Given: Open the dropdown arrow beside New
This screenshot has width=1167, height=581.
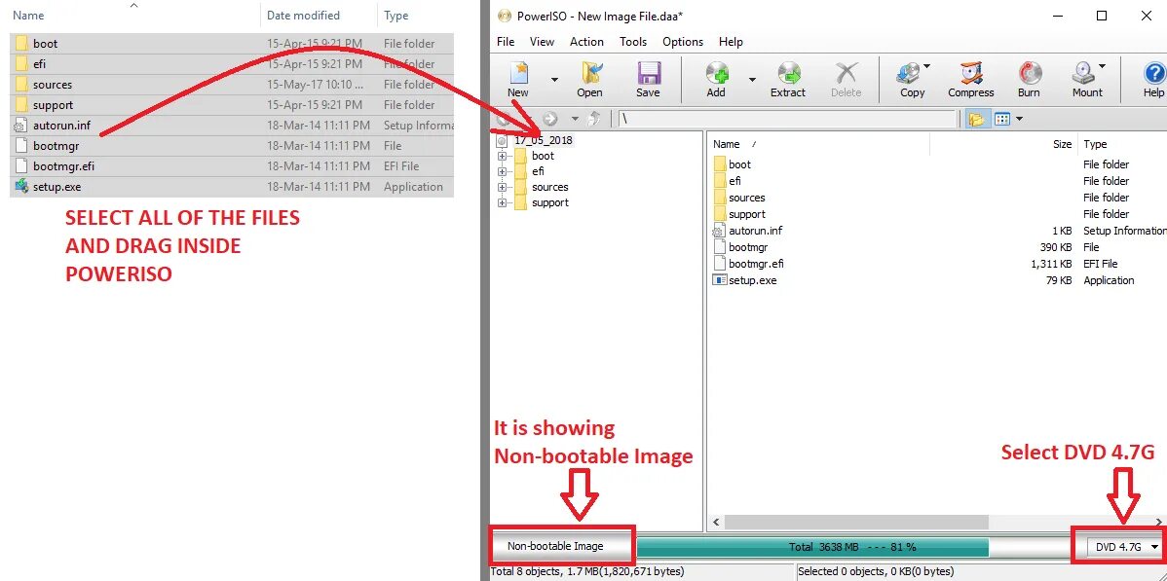Looking at the screenshot, I should [x=553, y=80].
